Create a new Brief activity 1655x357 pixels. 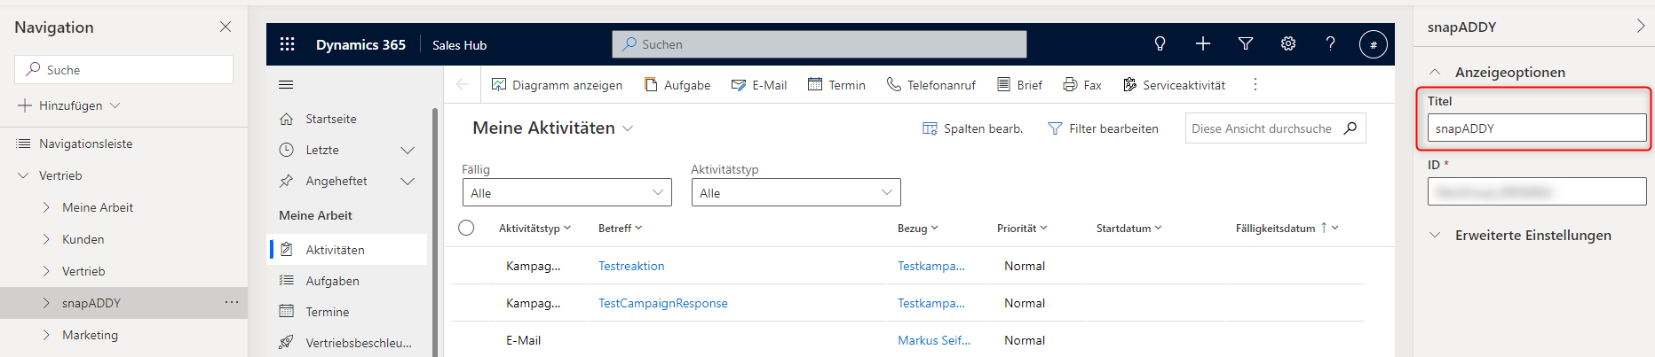point(1019,85)
